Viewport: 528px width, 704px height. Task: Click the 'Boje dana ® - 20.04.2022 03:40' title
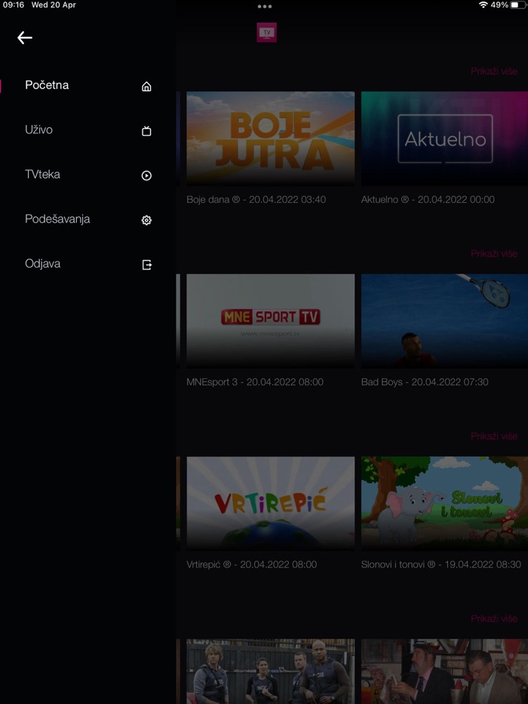click(256, 199)
